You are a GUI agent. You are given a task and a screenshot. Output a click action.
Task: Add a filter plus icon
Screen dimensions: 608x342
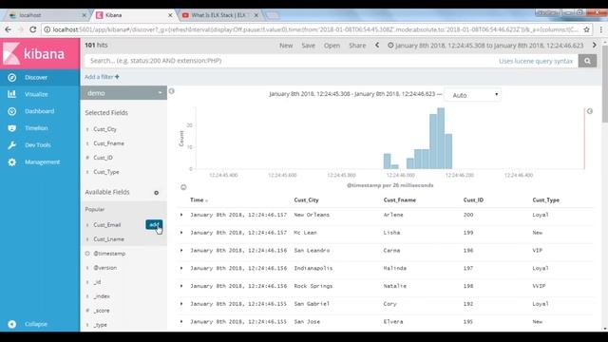pos(117,77)
